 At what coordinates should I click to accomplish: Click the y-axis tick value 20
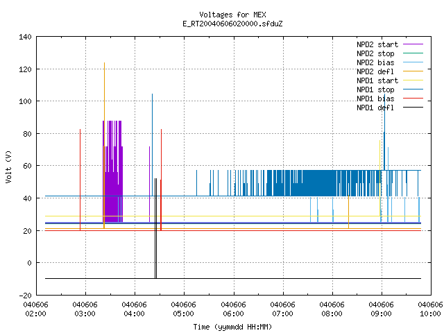point(27,231)
